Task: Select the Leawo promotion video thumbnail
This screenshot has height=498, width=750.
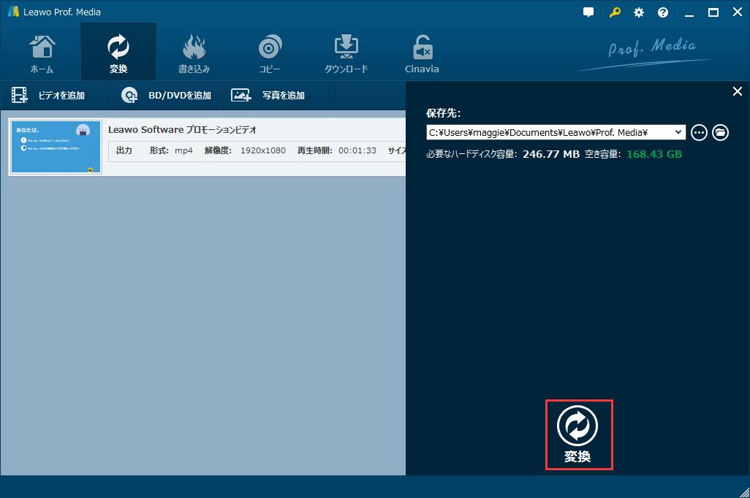Action: pyautogui.click(x=55, y=146)
